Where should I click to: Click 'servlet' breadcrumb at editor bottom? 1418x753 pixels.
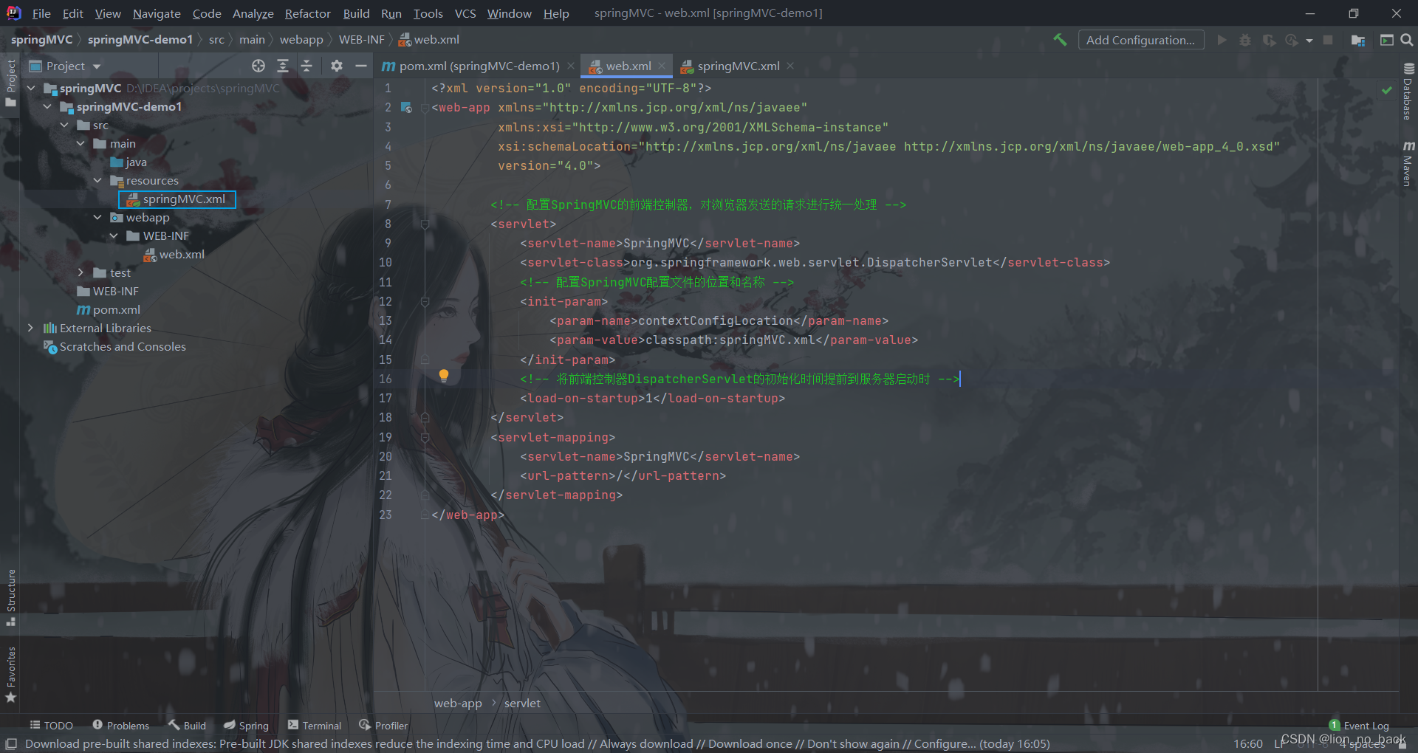(x=522, y=703)
